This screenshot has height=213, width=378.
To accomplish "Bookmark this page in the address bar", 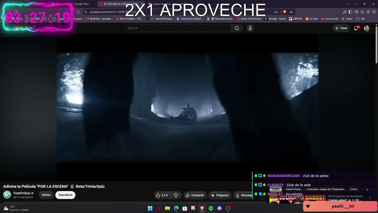I will tap(78, 12).
